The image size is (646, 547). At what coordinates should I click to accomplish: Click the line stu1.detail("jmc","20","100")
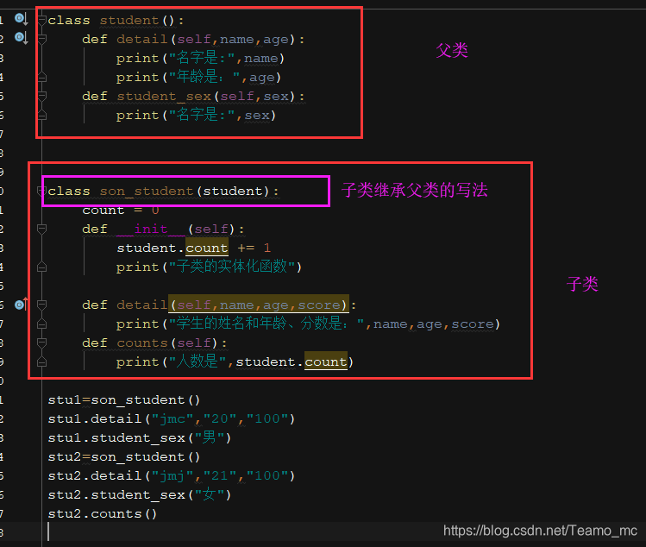pos(172,418)
